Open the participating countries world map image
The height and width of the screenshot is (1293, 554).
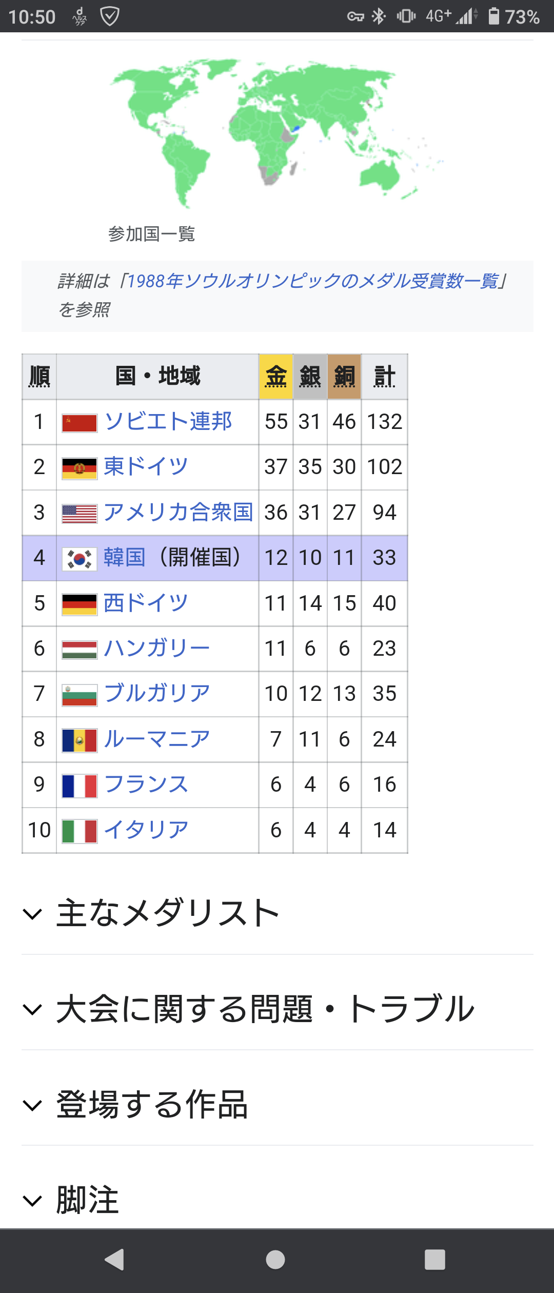click(277, 133)
